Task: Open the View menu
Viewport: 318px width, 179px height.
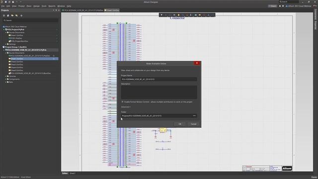Action: 14,6
